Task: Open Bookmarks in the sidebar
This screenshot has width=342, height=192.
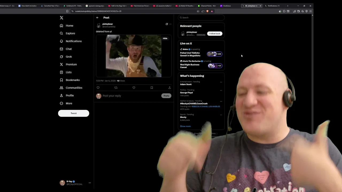Action: coord(70,80)
